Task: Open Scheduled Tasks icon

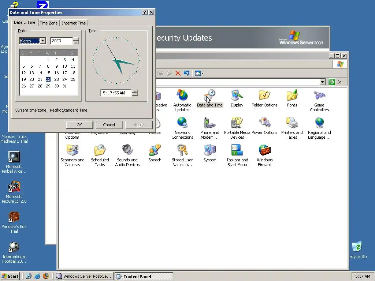Action: [x=100, y=156]
